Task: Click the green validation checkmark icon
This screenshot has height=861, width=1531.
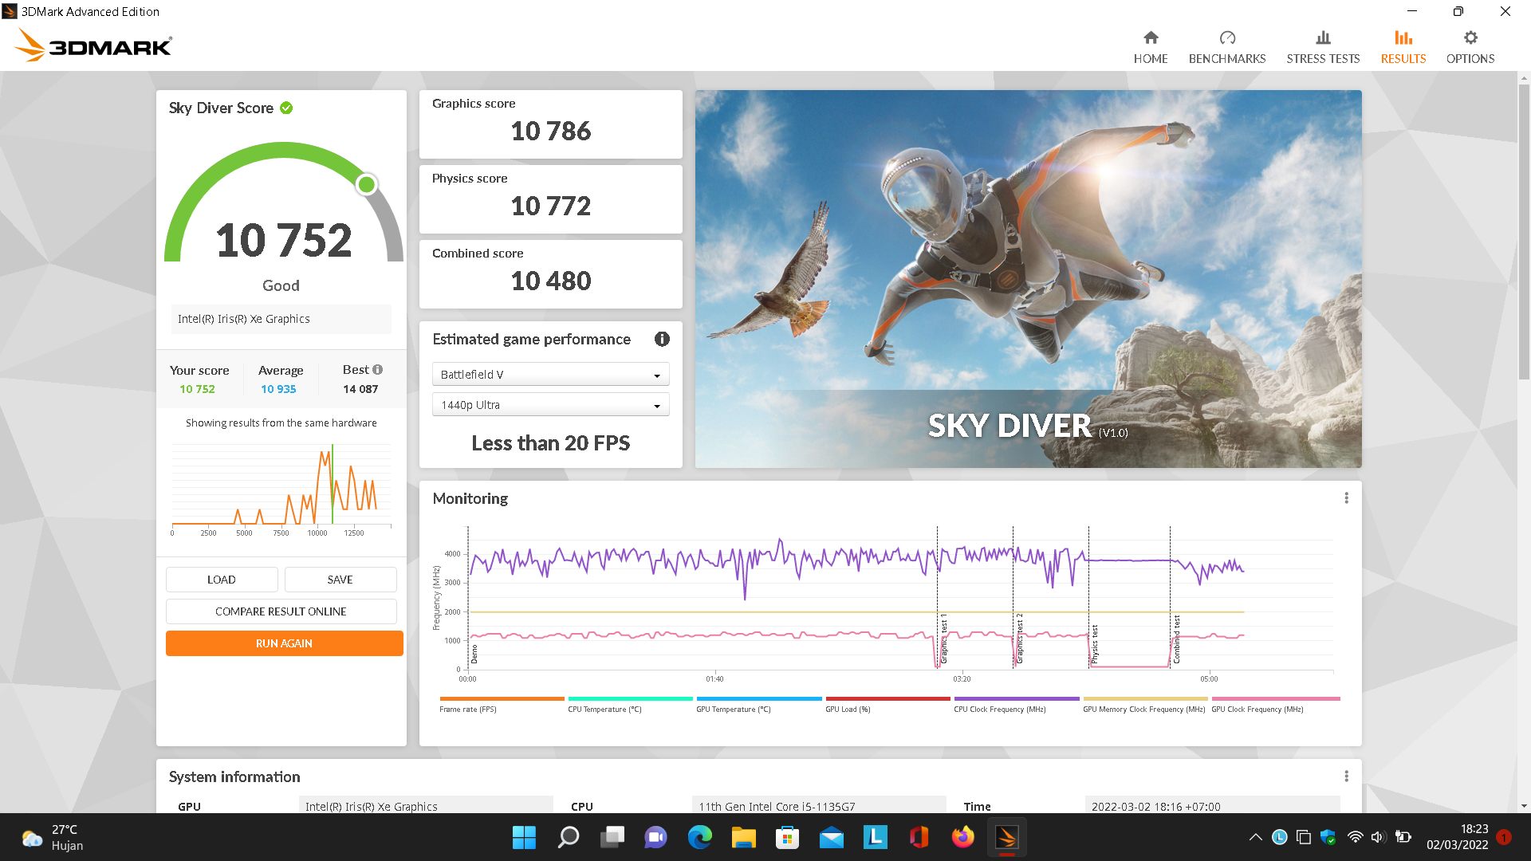Action: click(286, 108)
